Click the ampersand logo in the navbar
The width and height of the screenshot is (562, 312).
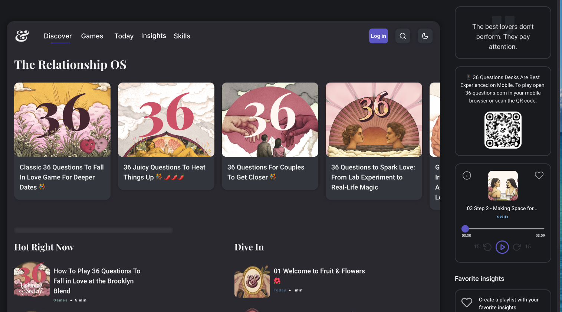click(x=21, y=36)
